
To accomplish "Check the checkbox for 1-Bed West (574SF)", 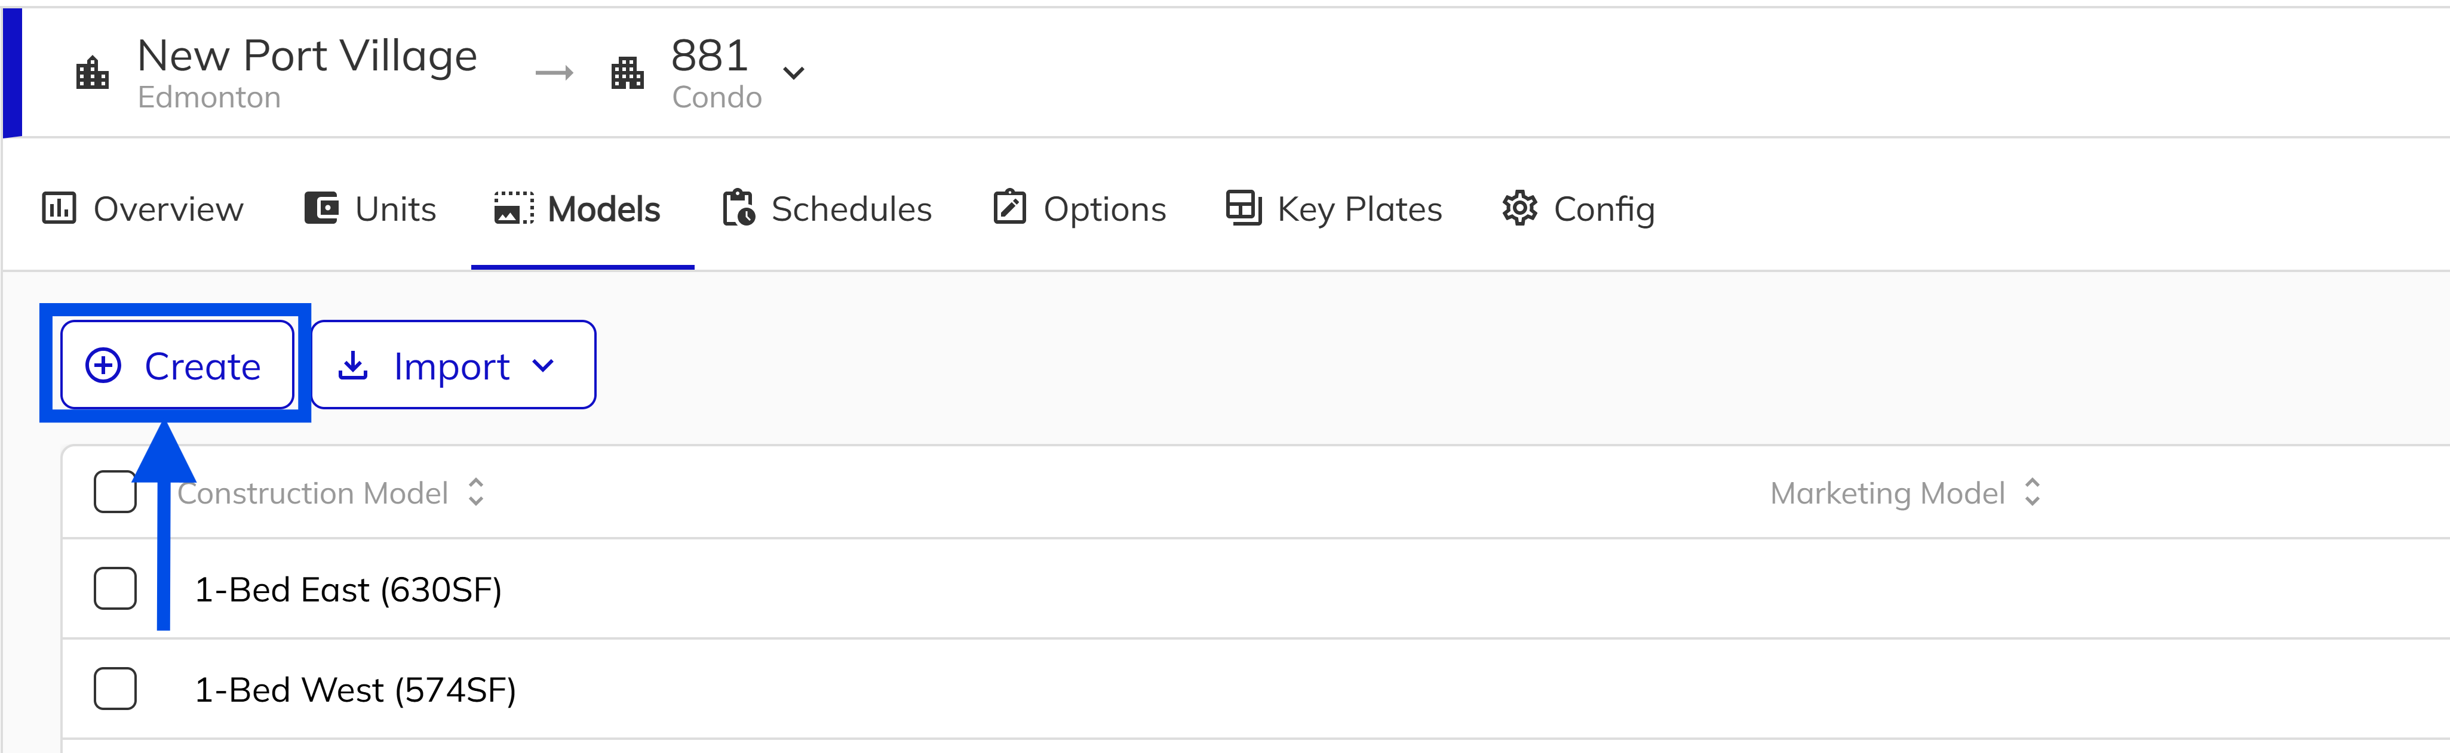I will point(115,690).
